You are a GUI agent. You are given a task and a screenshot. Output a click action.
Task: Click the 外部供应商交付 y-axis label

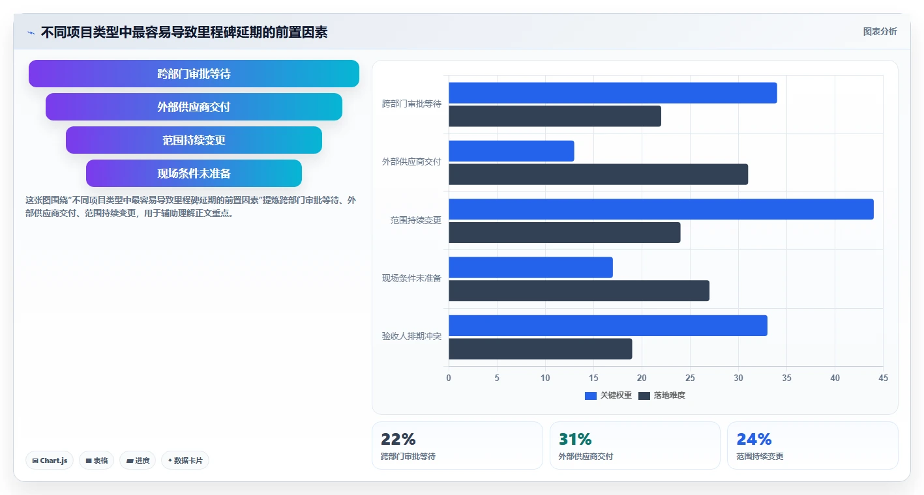[411, 162]
